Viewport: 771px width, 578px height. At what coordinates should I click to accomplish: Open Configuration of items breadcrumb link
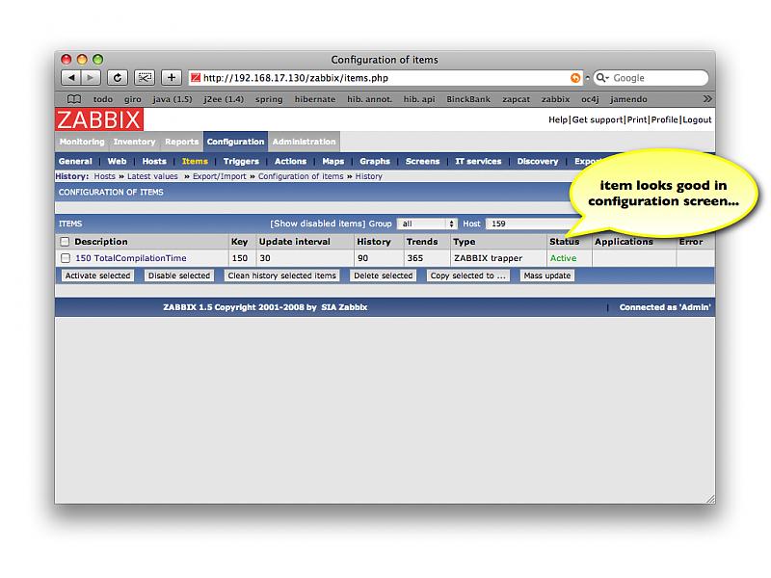coord(301,176)
